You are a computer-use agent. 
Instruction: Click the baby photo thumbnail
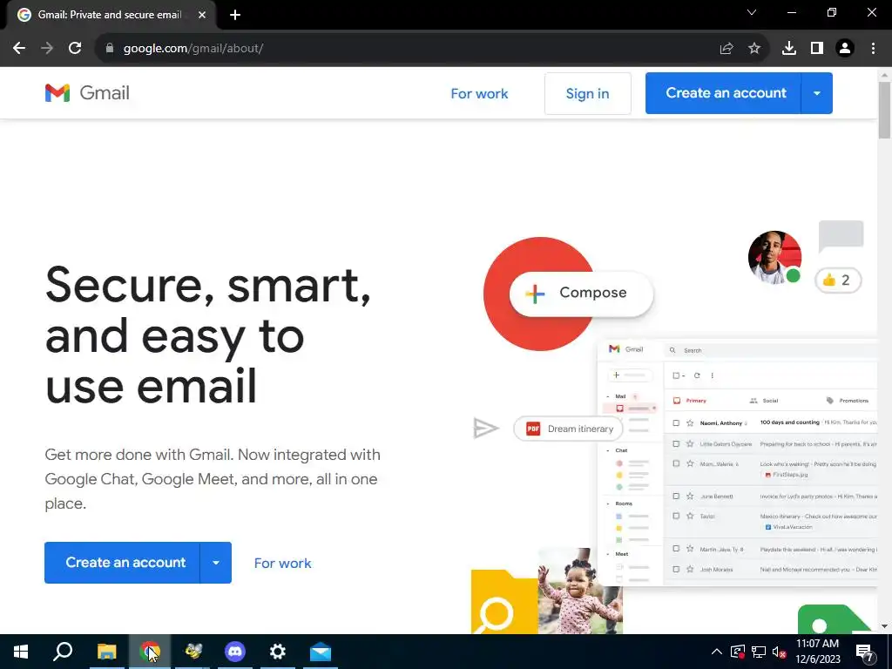[x=580, y=591]
